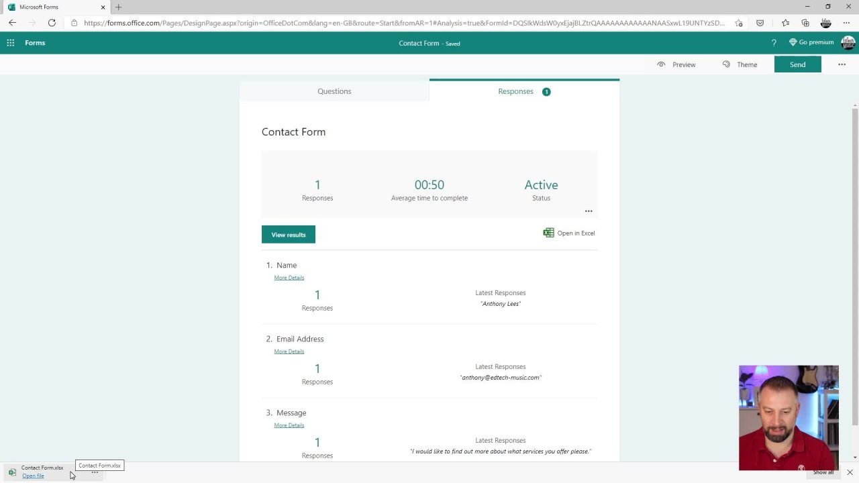Open more form settings ellipsis near Send

[842, 64]
